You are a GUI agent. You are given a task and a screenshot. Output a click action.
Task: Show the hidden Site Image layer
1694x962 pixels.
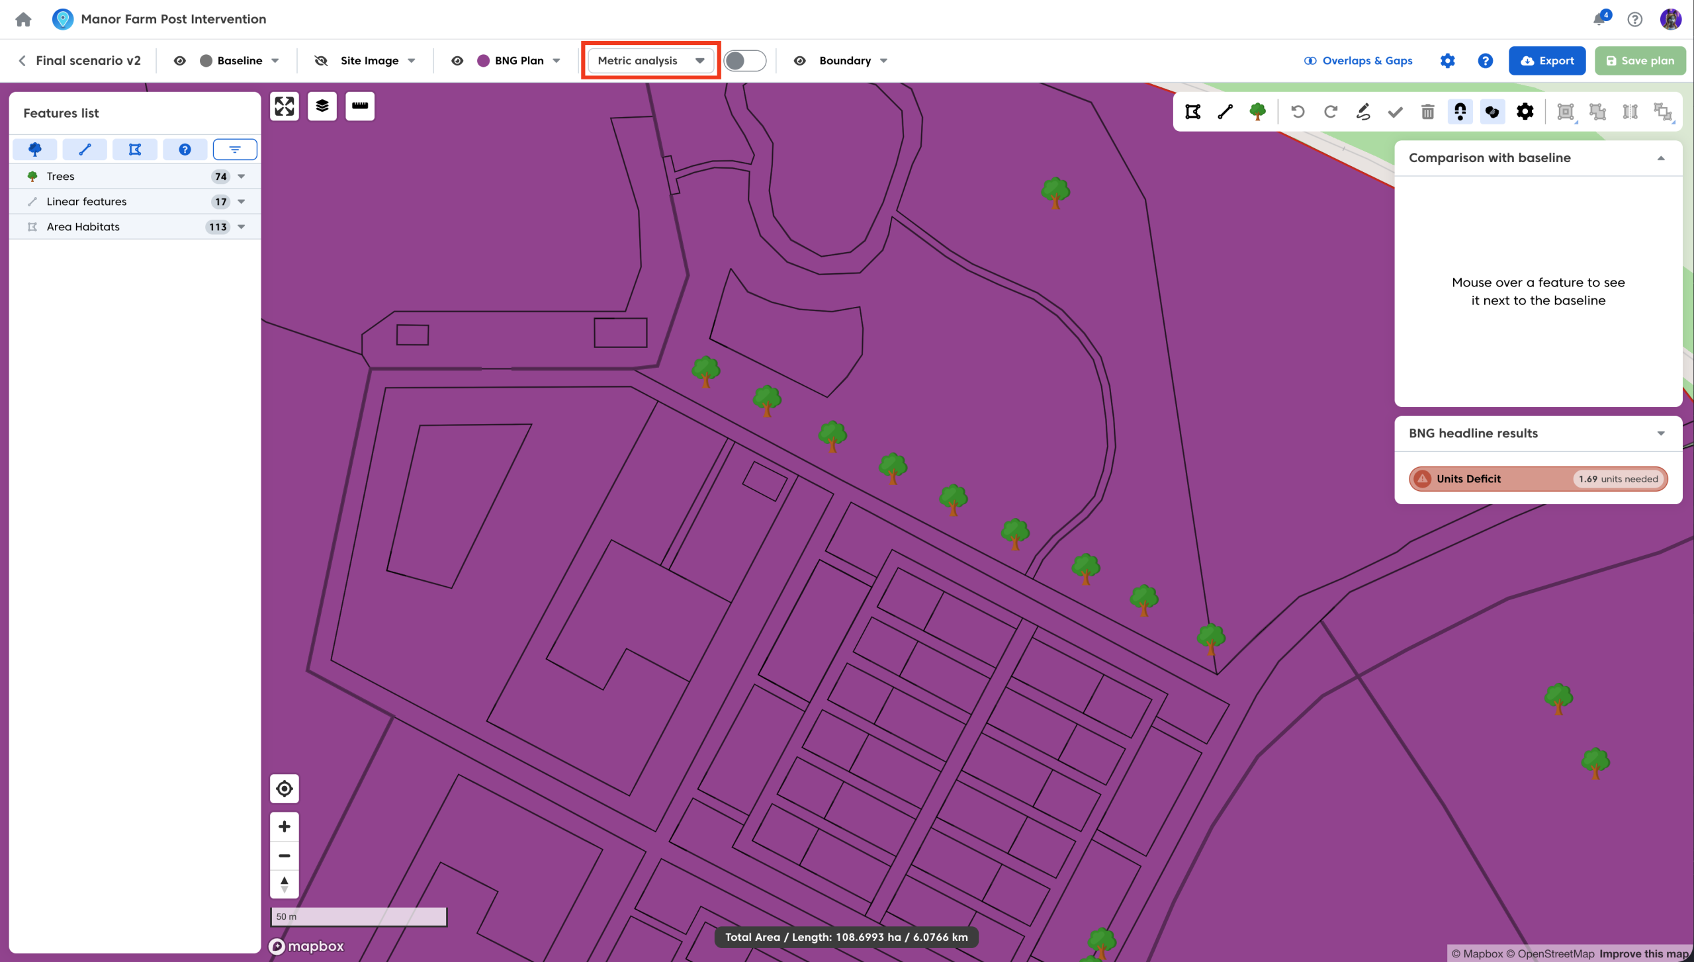(x=321, y=61)
